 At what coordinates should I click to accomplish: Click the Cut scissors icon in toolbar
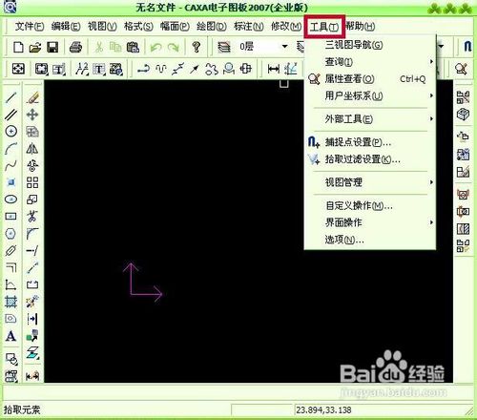(99, 47)
